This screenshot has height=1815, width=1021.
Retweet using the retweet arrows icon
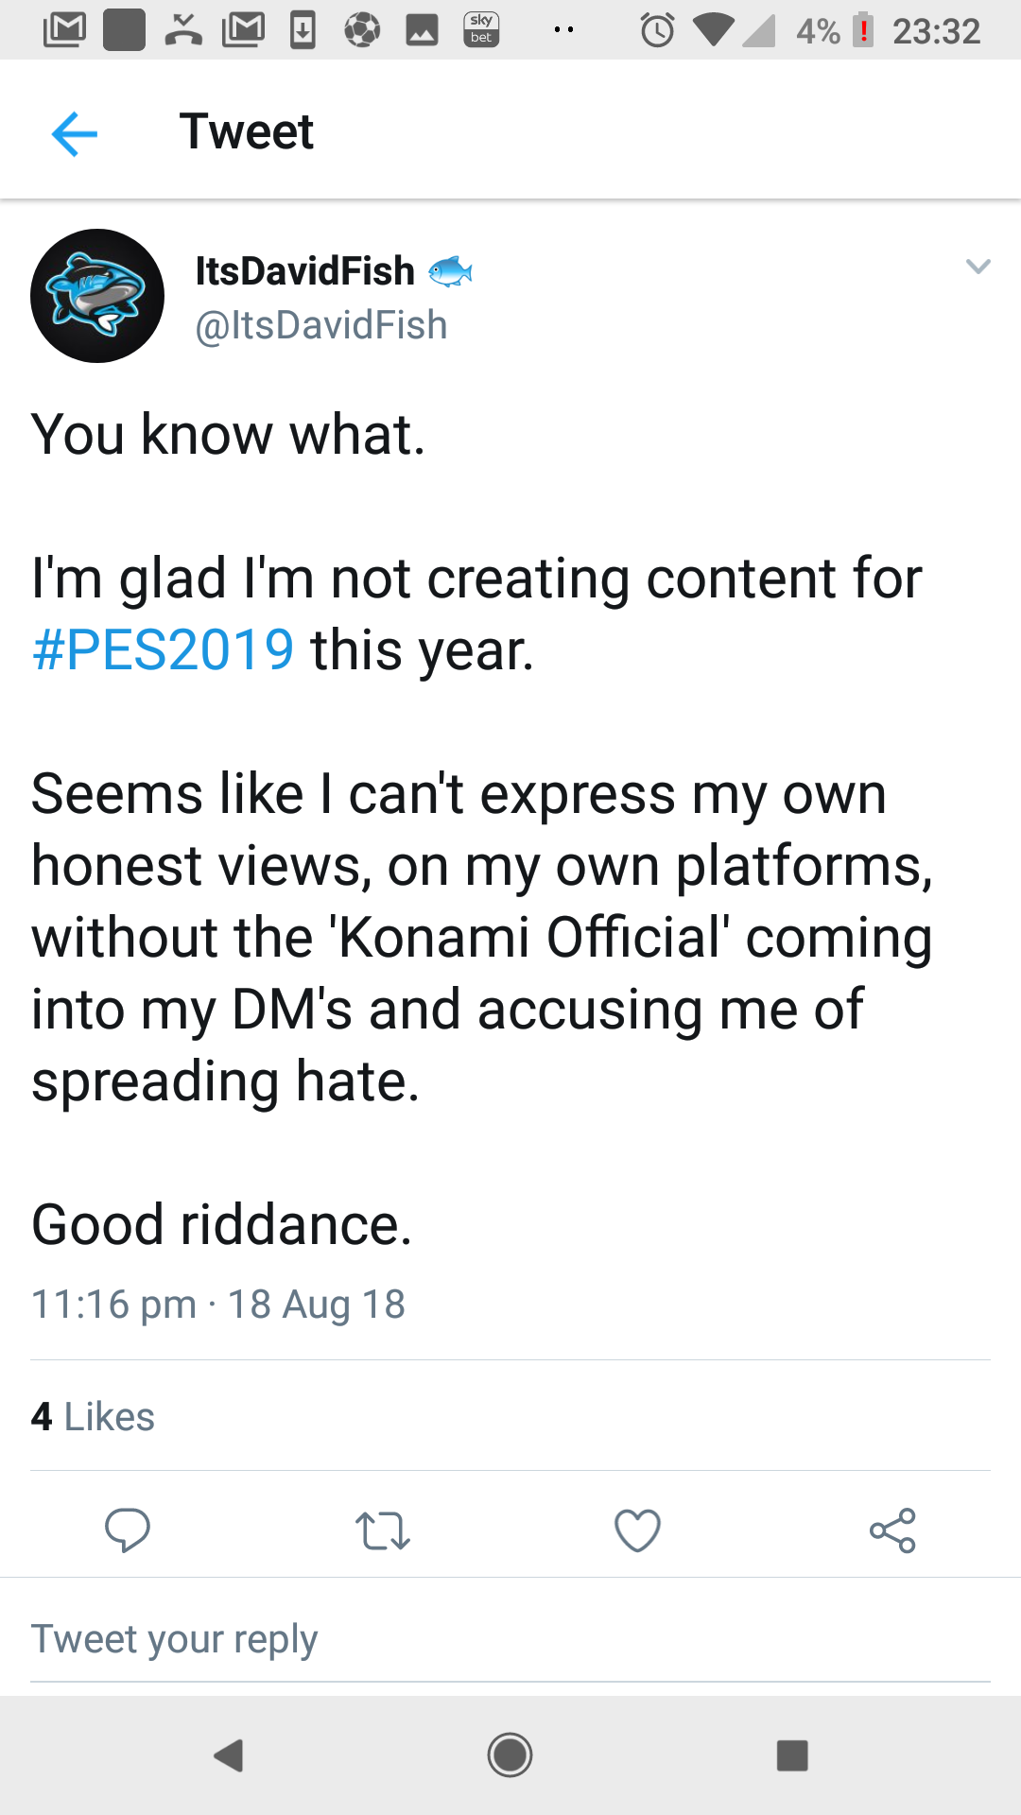382,1530
